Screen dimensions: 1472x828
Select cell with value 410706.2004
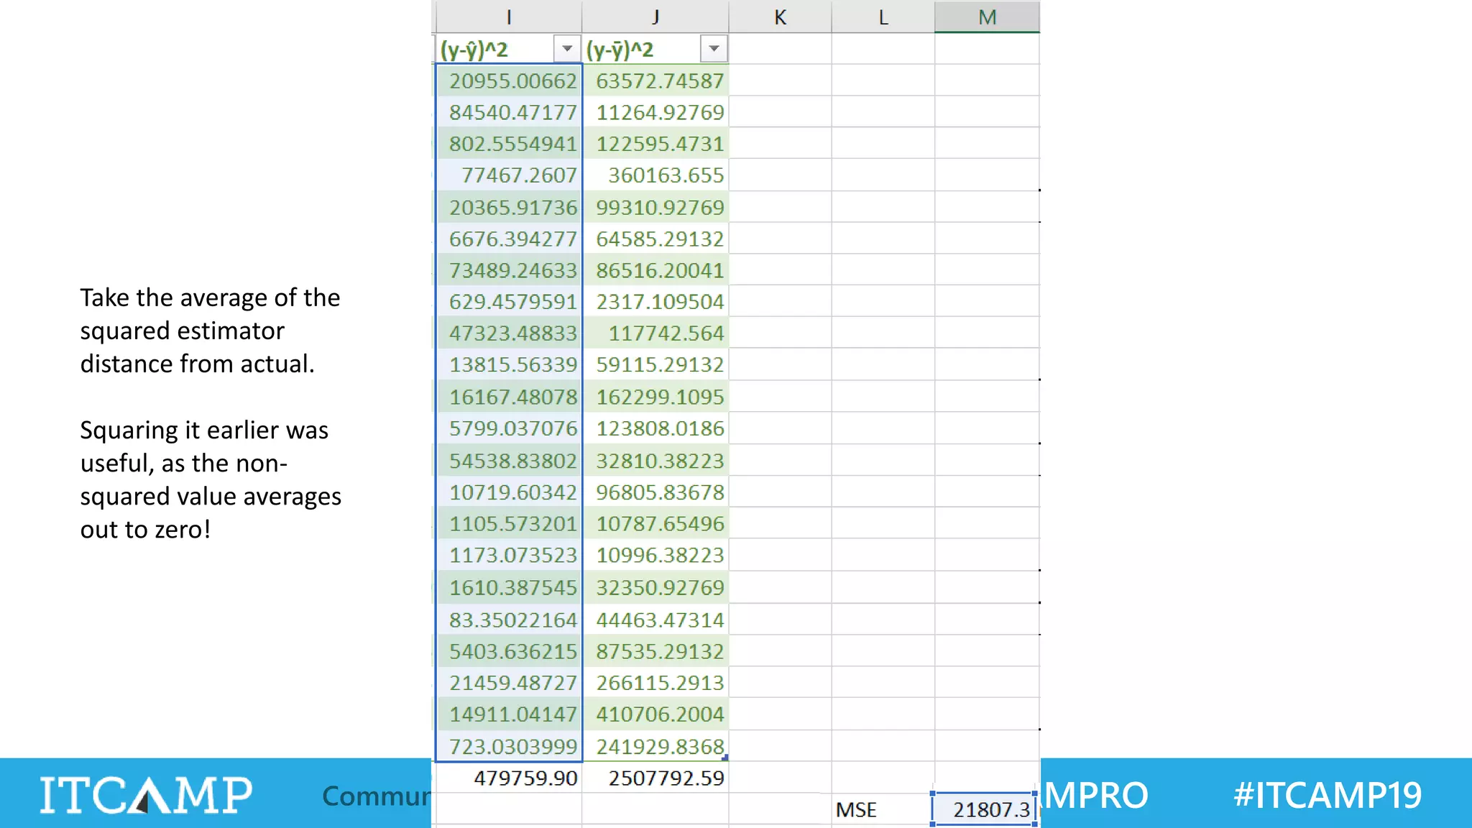tap(655, 714)
